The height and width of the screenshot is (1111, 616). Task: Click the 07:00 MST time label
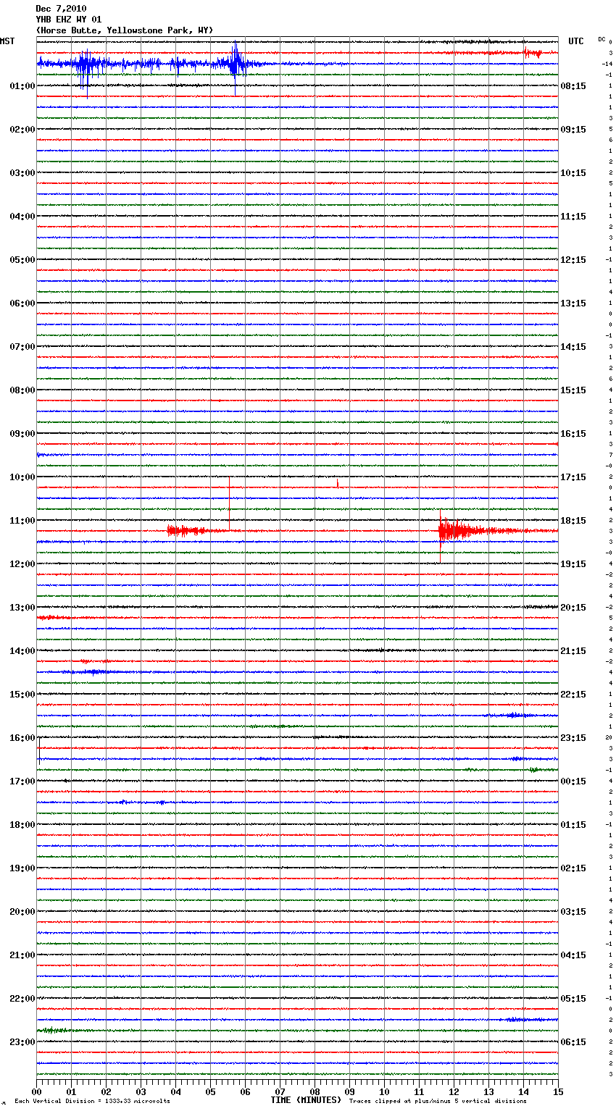22,347
